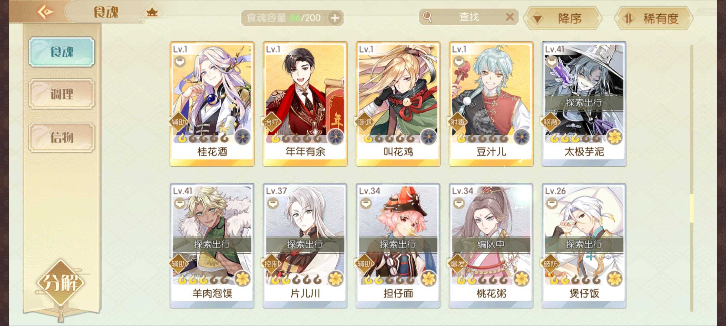Toggle the lock marker on 豆汁儿 card

(459, 62)
